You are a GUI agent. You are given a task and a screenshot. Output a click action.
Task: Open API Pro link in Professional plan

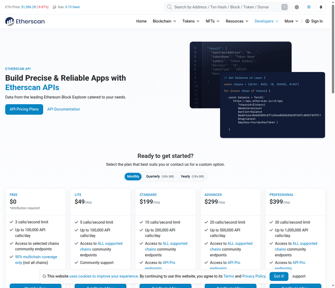(299, 262)
